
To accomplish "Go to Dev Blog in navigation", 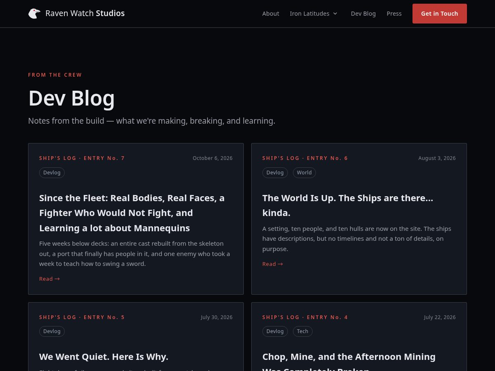I will [363, 14].
